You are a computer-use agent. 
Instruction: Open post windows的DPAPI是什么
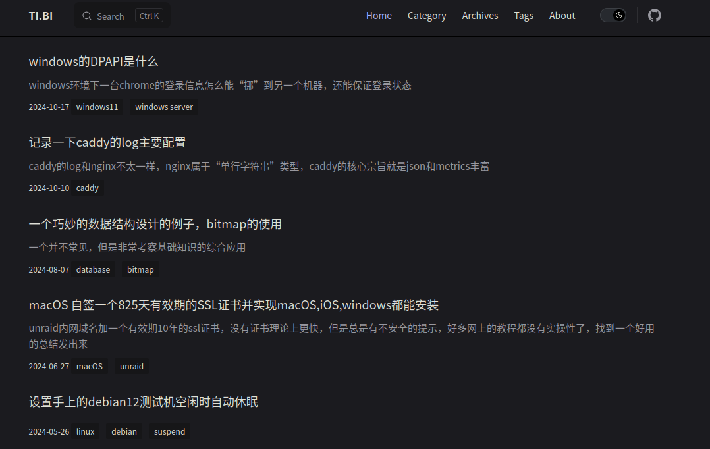click(94, 62)
